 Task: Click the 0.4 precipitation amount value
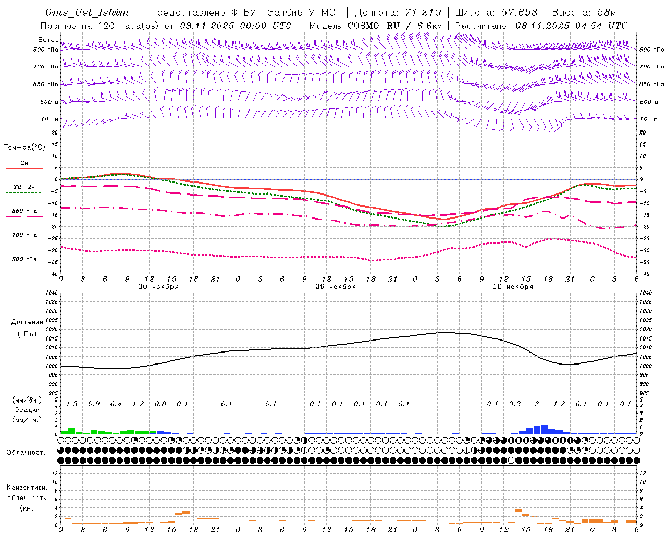coord(116,404)
